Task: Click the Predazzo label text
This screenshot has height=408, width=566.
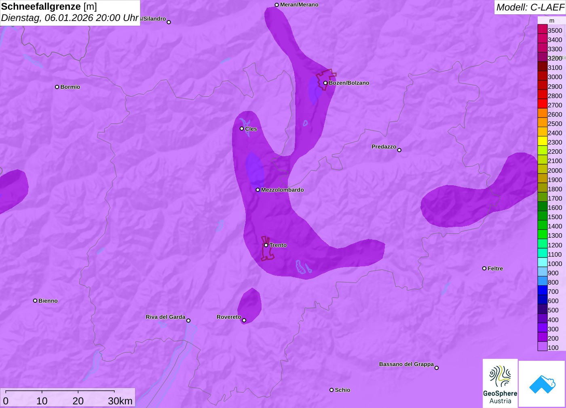Action: (x=384, y=146)
